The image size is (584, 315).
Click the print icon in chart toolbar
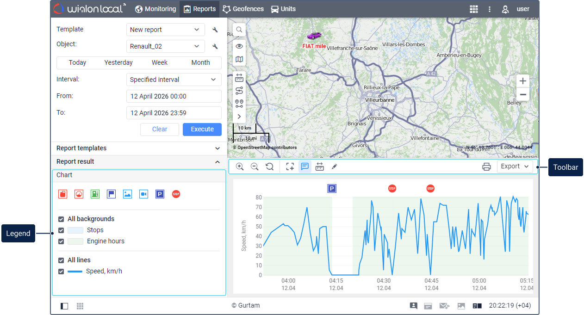(486, 167)
